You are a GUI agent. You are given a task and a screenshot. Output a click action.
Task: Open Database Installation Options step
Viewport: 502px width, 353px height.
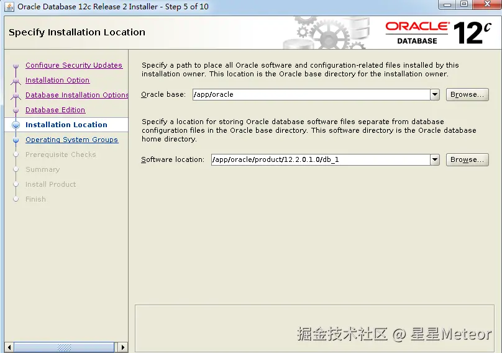click(76, 95)
